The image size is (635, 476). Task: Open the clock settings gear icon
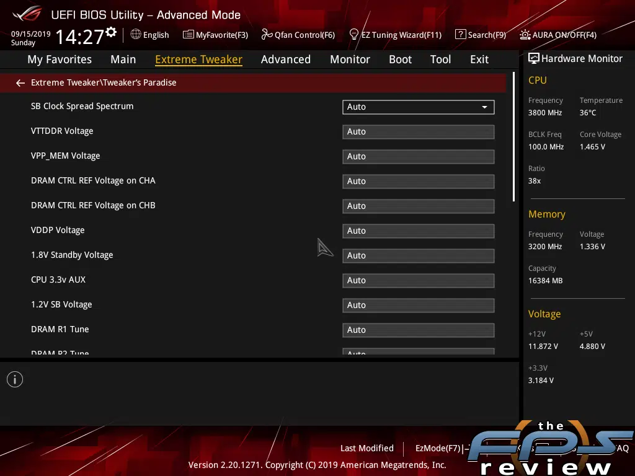click(111, 32)
